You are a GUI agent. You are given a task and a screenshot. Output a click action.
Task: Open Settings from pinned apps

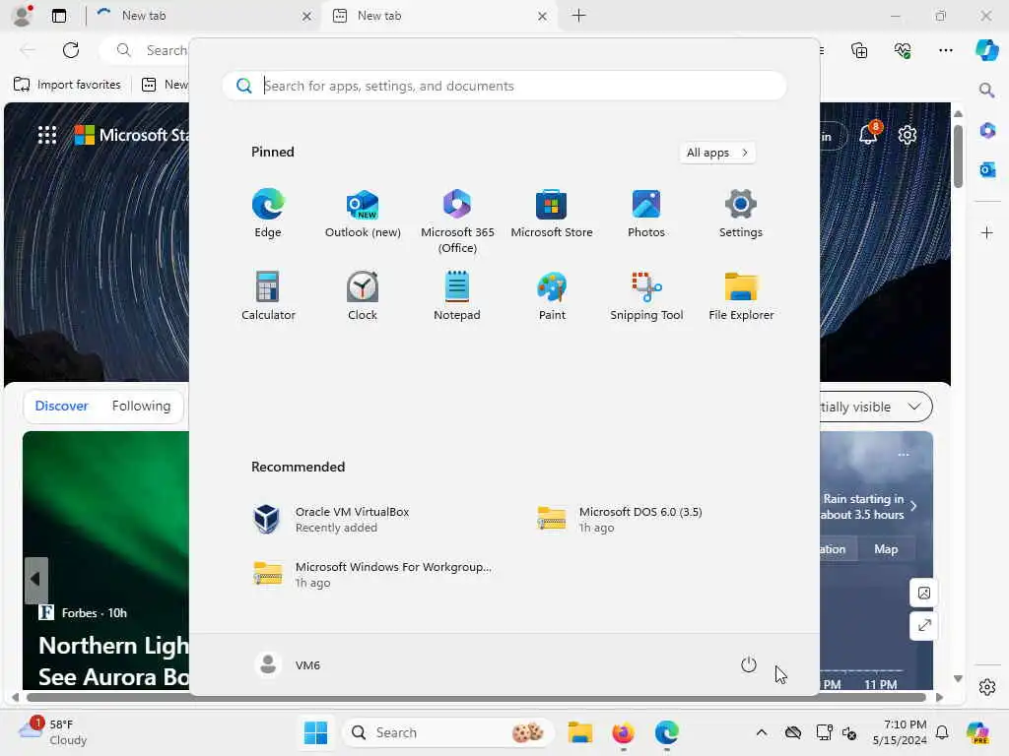coord(741,214)
